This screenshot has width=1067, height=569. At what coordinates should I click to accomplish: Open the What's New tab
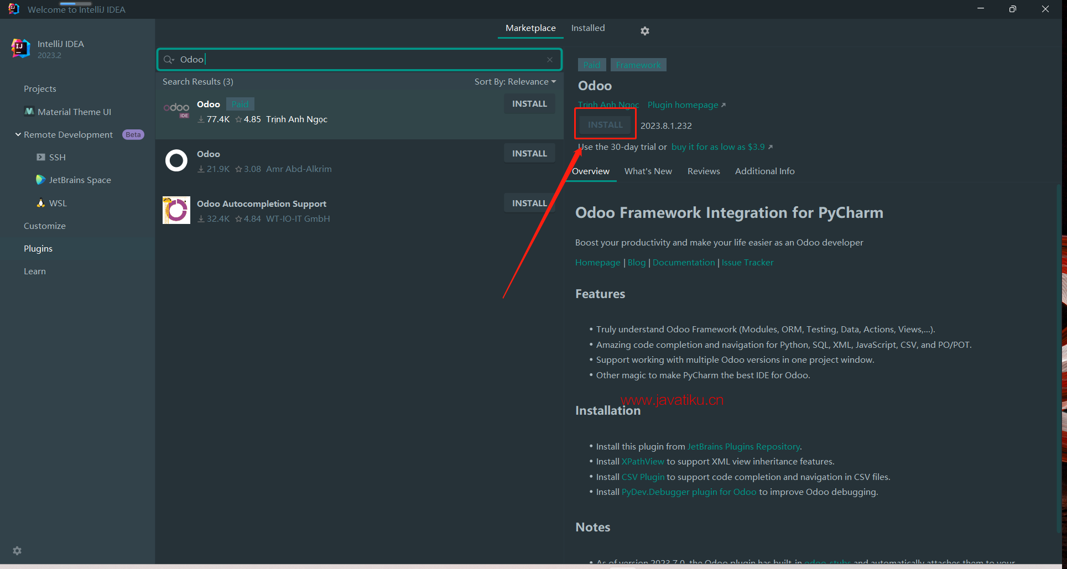pyautogui.click(x=648, y=171)
